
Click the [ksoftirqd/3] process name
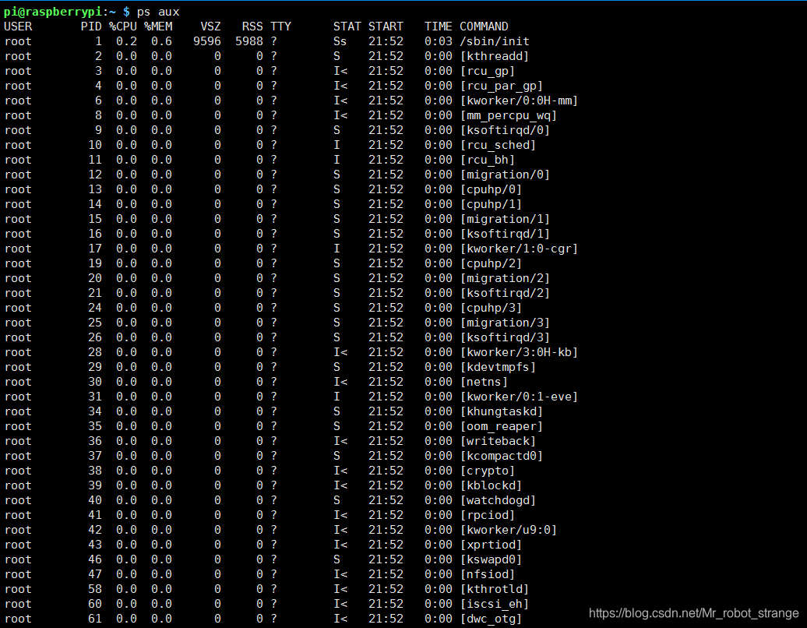(x=505, y=337)
